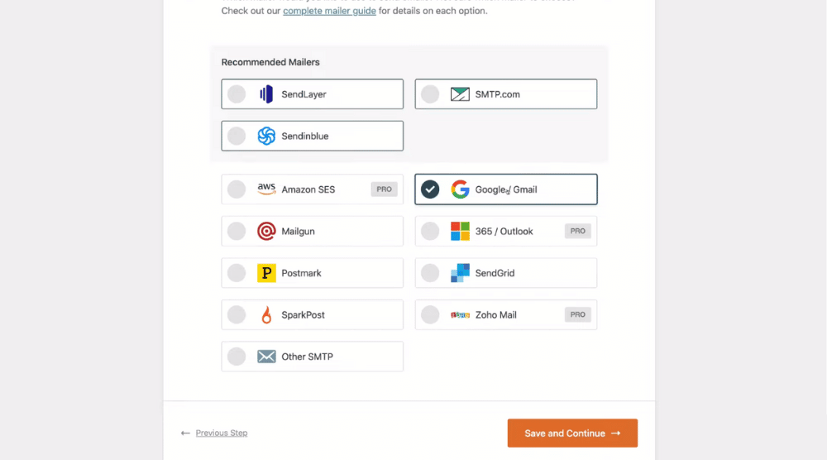Click the SendLayer logo icon

[x=266, y=94]
